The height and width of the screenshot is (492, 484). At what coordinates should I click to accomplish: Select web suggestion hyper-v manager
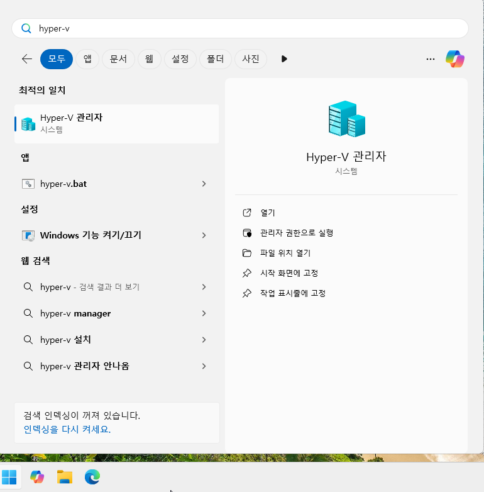tap(117, 313)
